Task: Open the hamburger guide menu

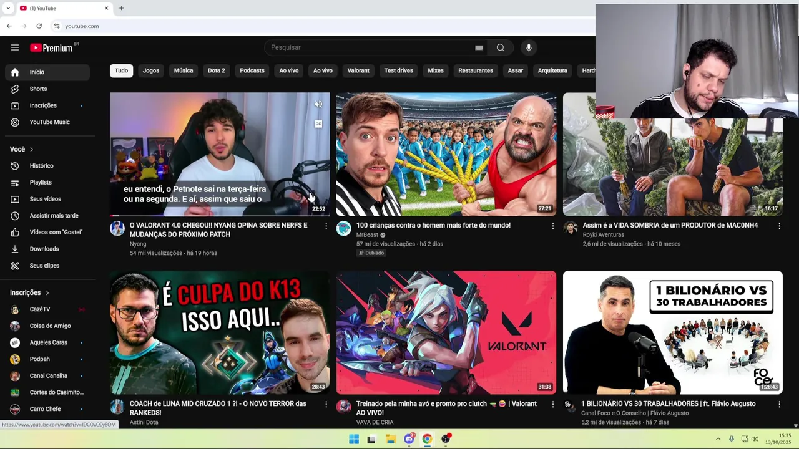Action: pos(15,47)
